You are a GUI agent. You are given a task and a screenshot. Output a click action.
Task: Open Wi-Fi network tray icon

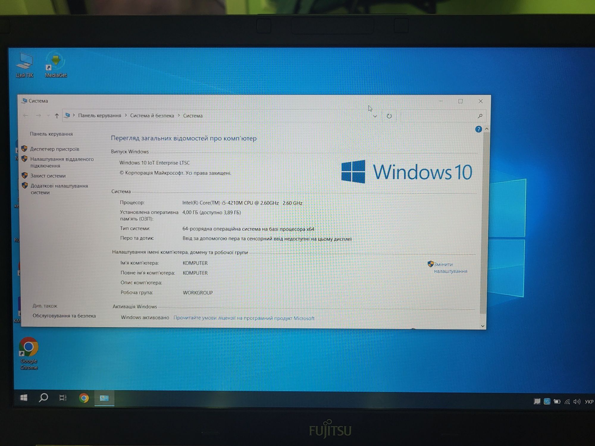point(567,402)
